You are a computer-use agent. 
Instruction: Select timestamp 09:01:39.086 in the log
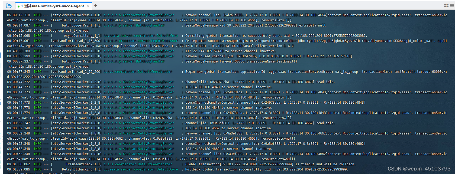[x=18, y=169]
